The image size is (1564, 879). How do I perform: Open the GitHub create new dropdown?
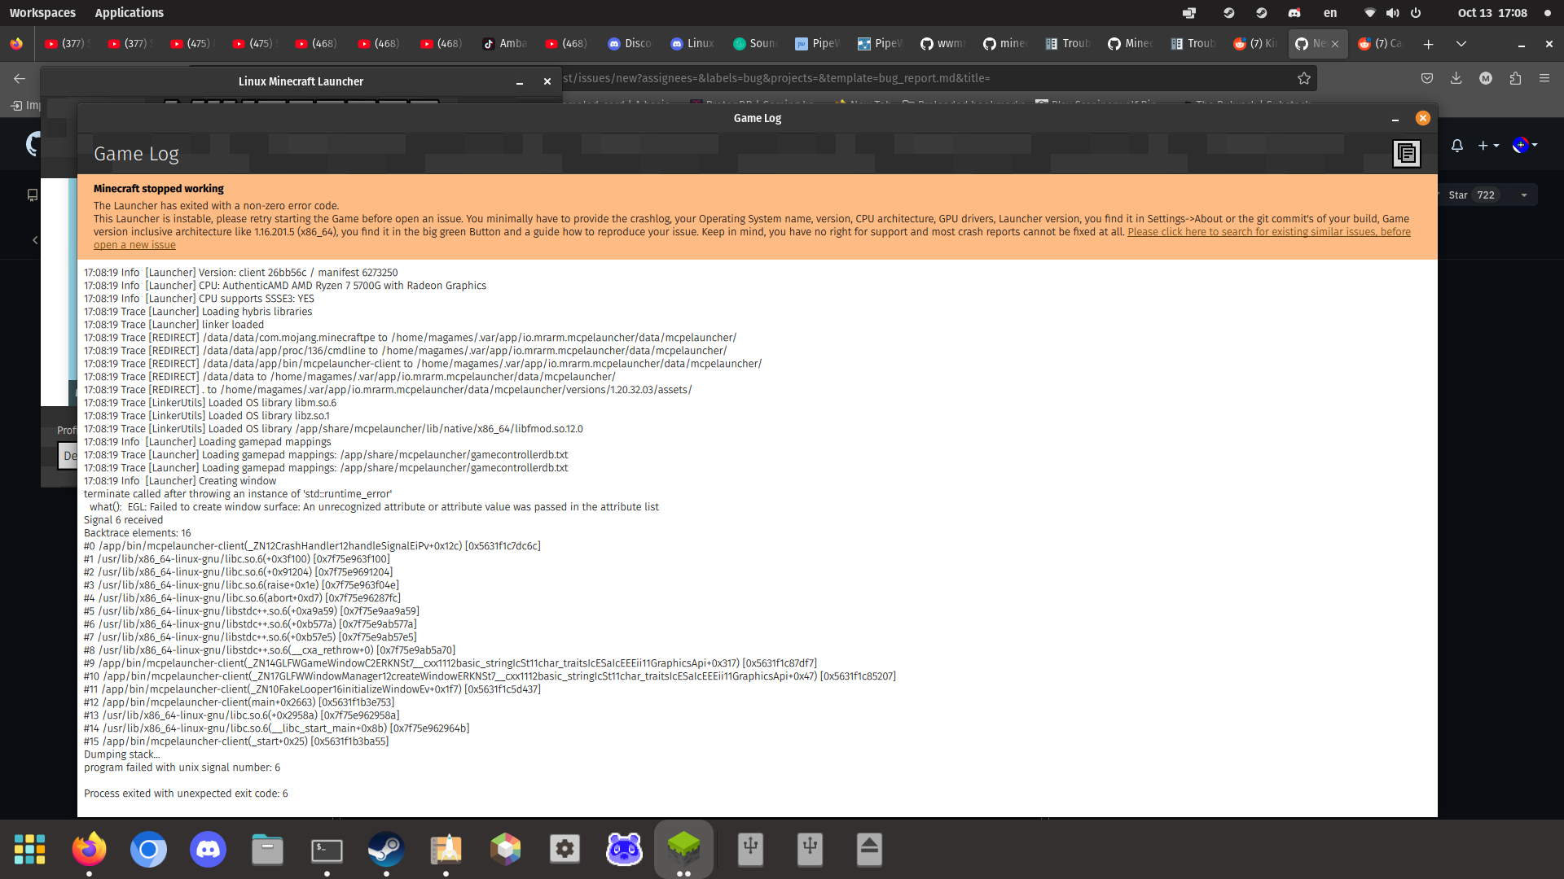point(1488,146)
